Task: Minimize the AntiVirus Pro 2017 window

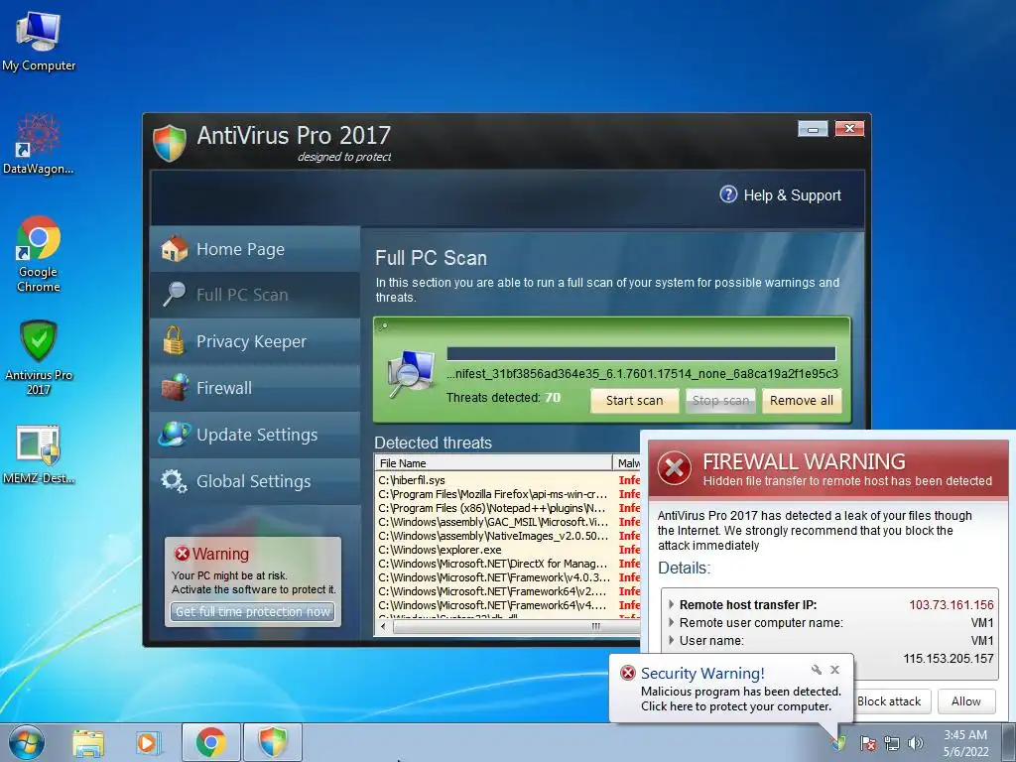Action: (x=813, y=129)
